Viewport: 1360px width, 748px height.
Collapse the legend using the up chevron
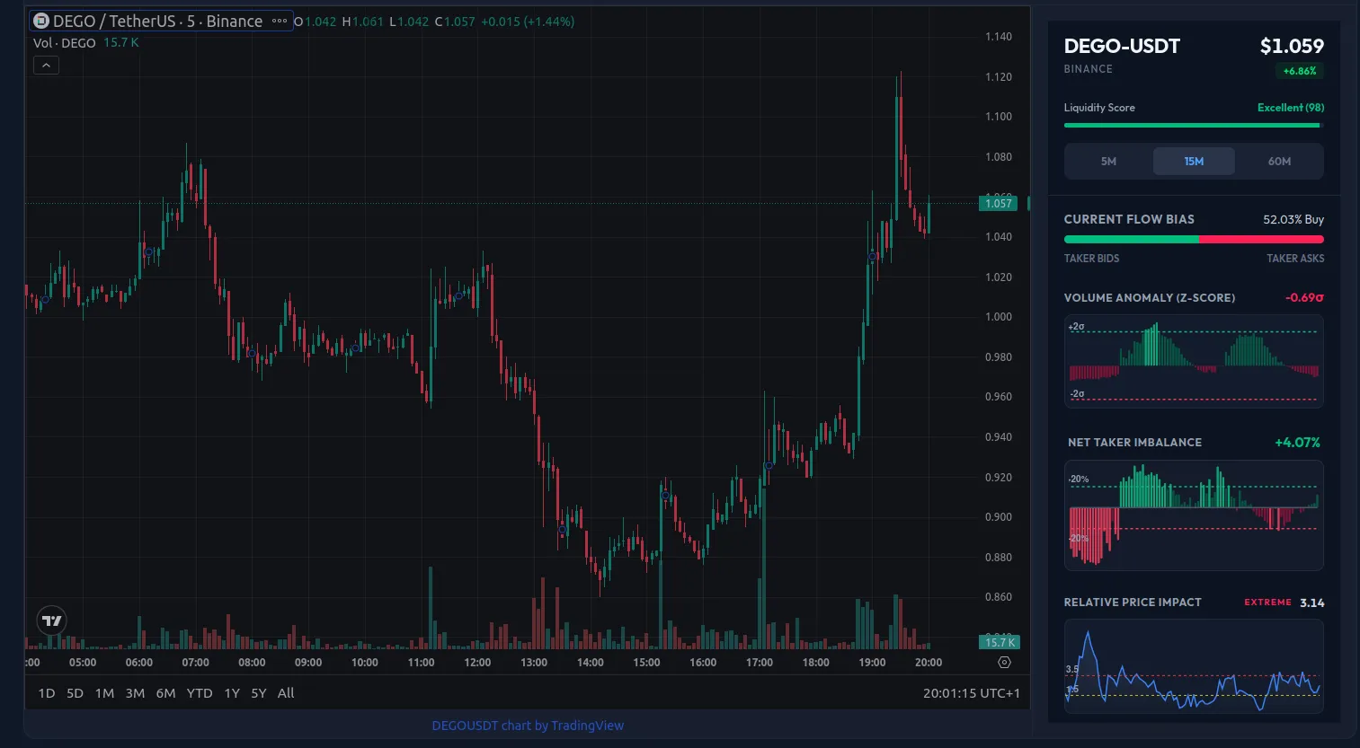point(46,65)
